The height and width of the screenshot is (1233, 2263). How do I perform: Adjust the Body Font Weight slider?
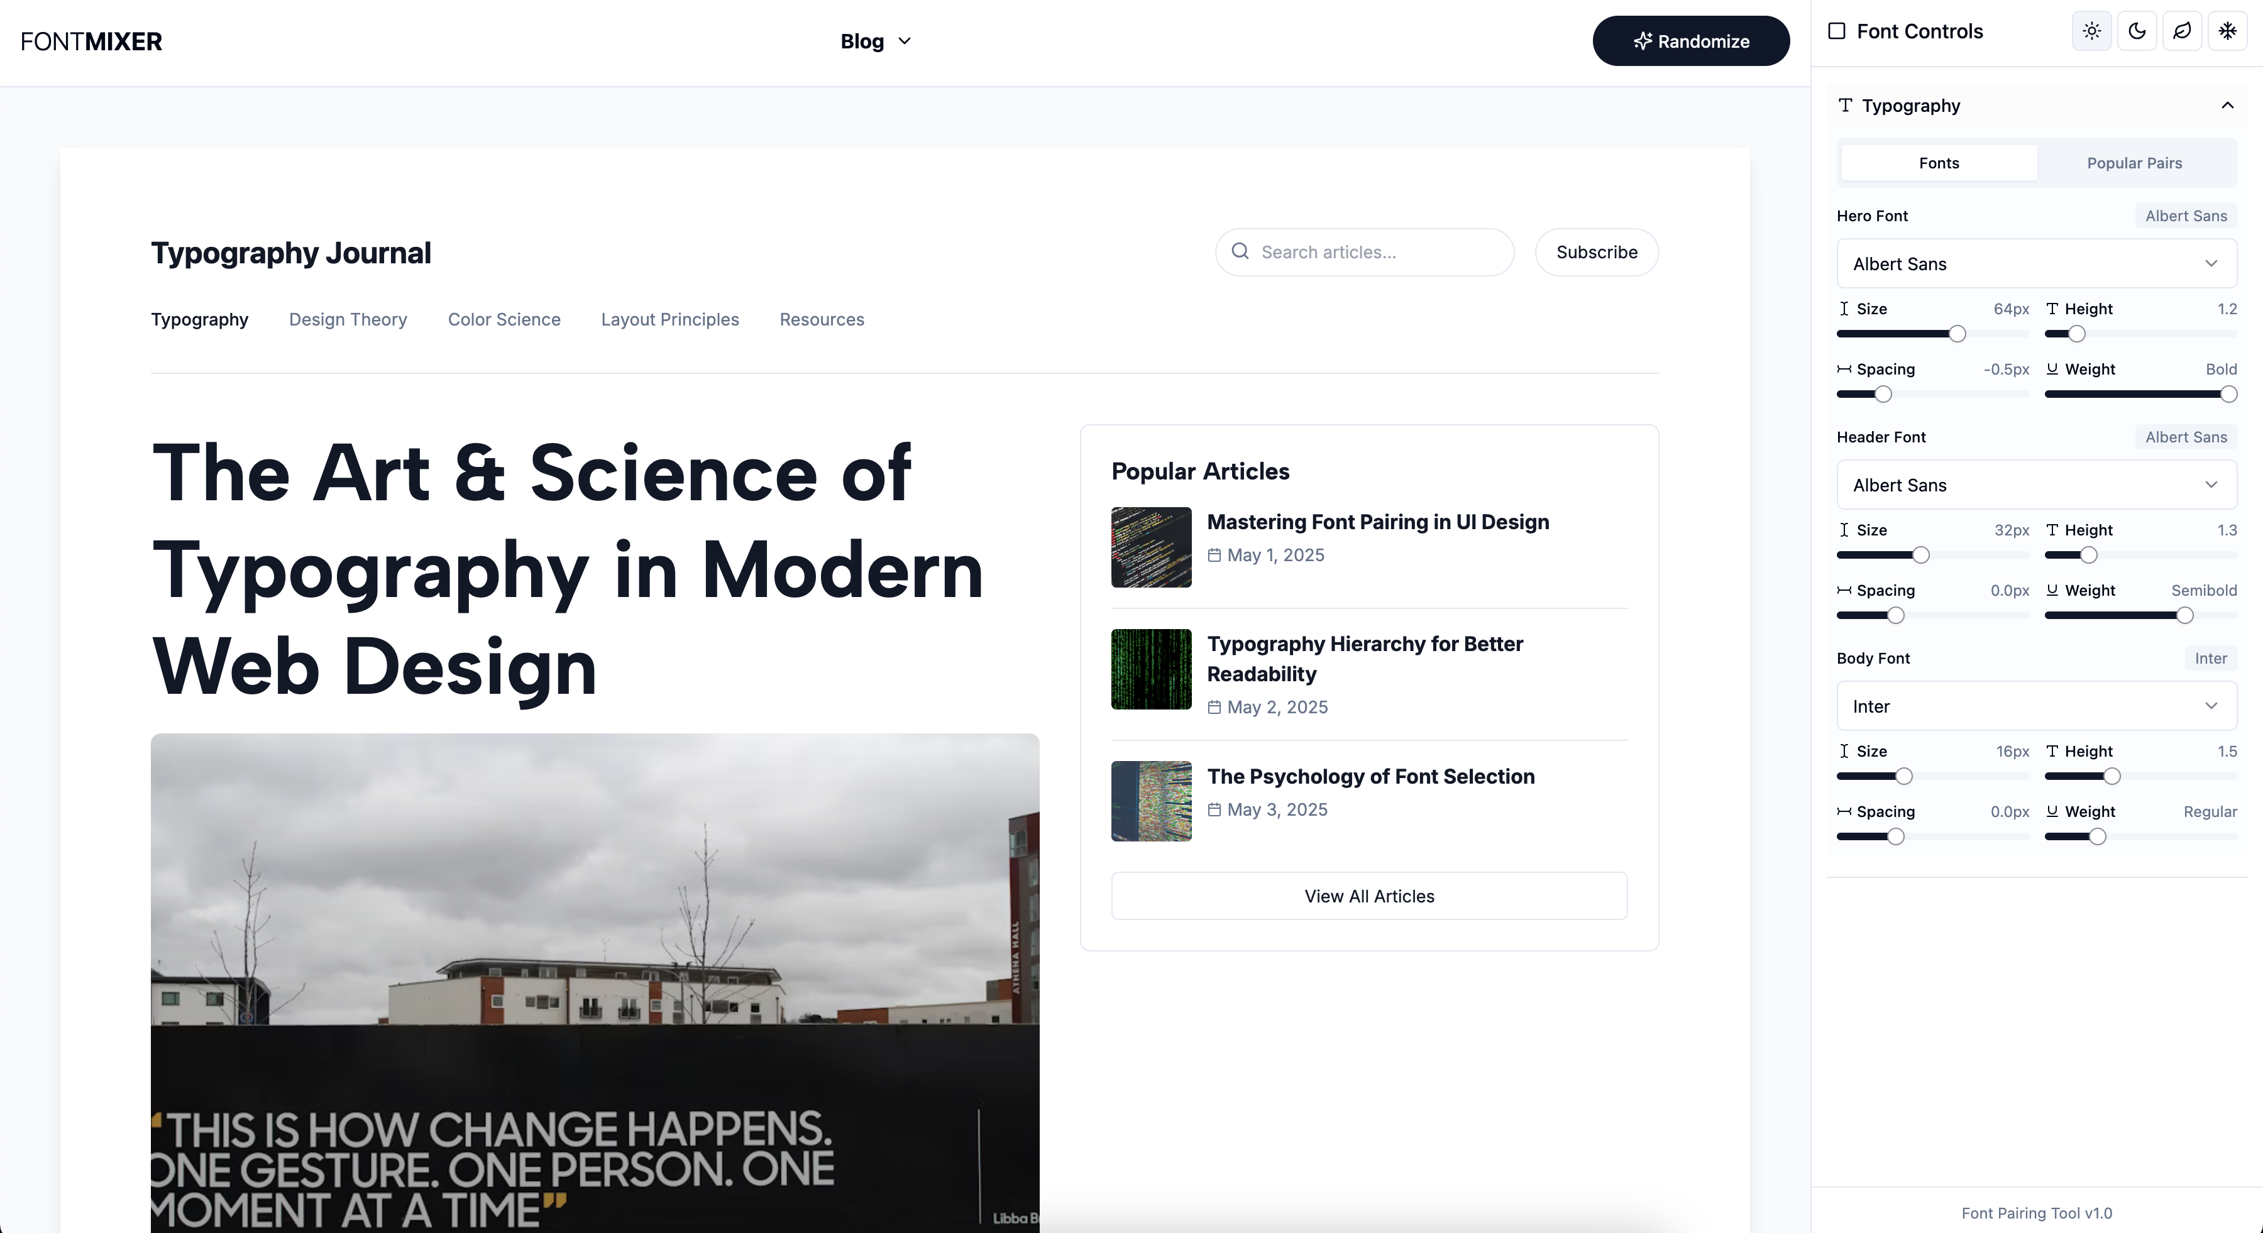point(2141,837)
